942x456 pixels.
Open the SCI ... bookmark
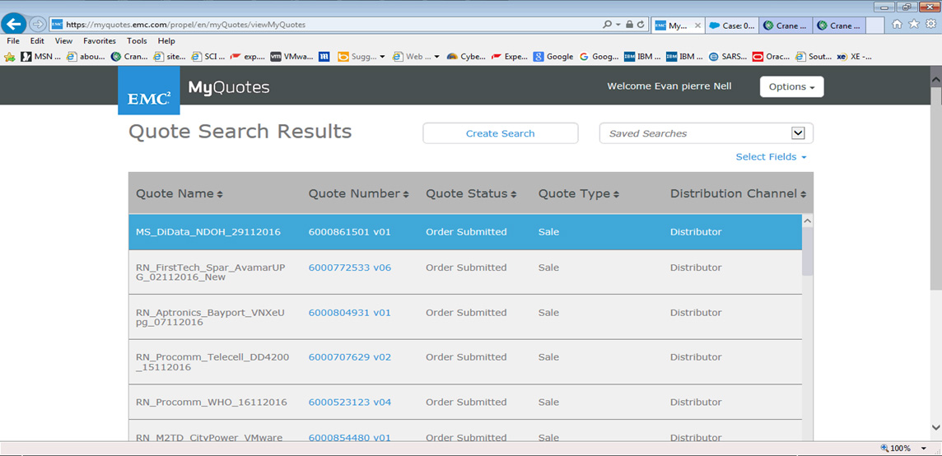coord(208,57)
